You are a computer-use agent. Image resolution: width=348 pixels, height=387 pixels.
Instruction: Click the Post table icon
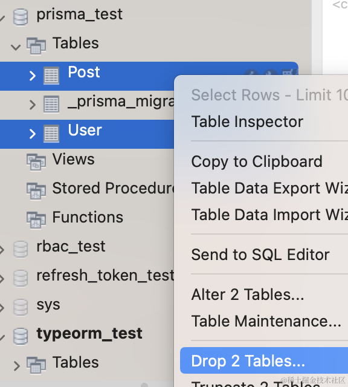tap(51, 76)
